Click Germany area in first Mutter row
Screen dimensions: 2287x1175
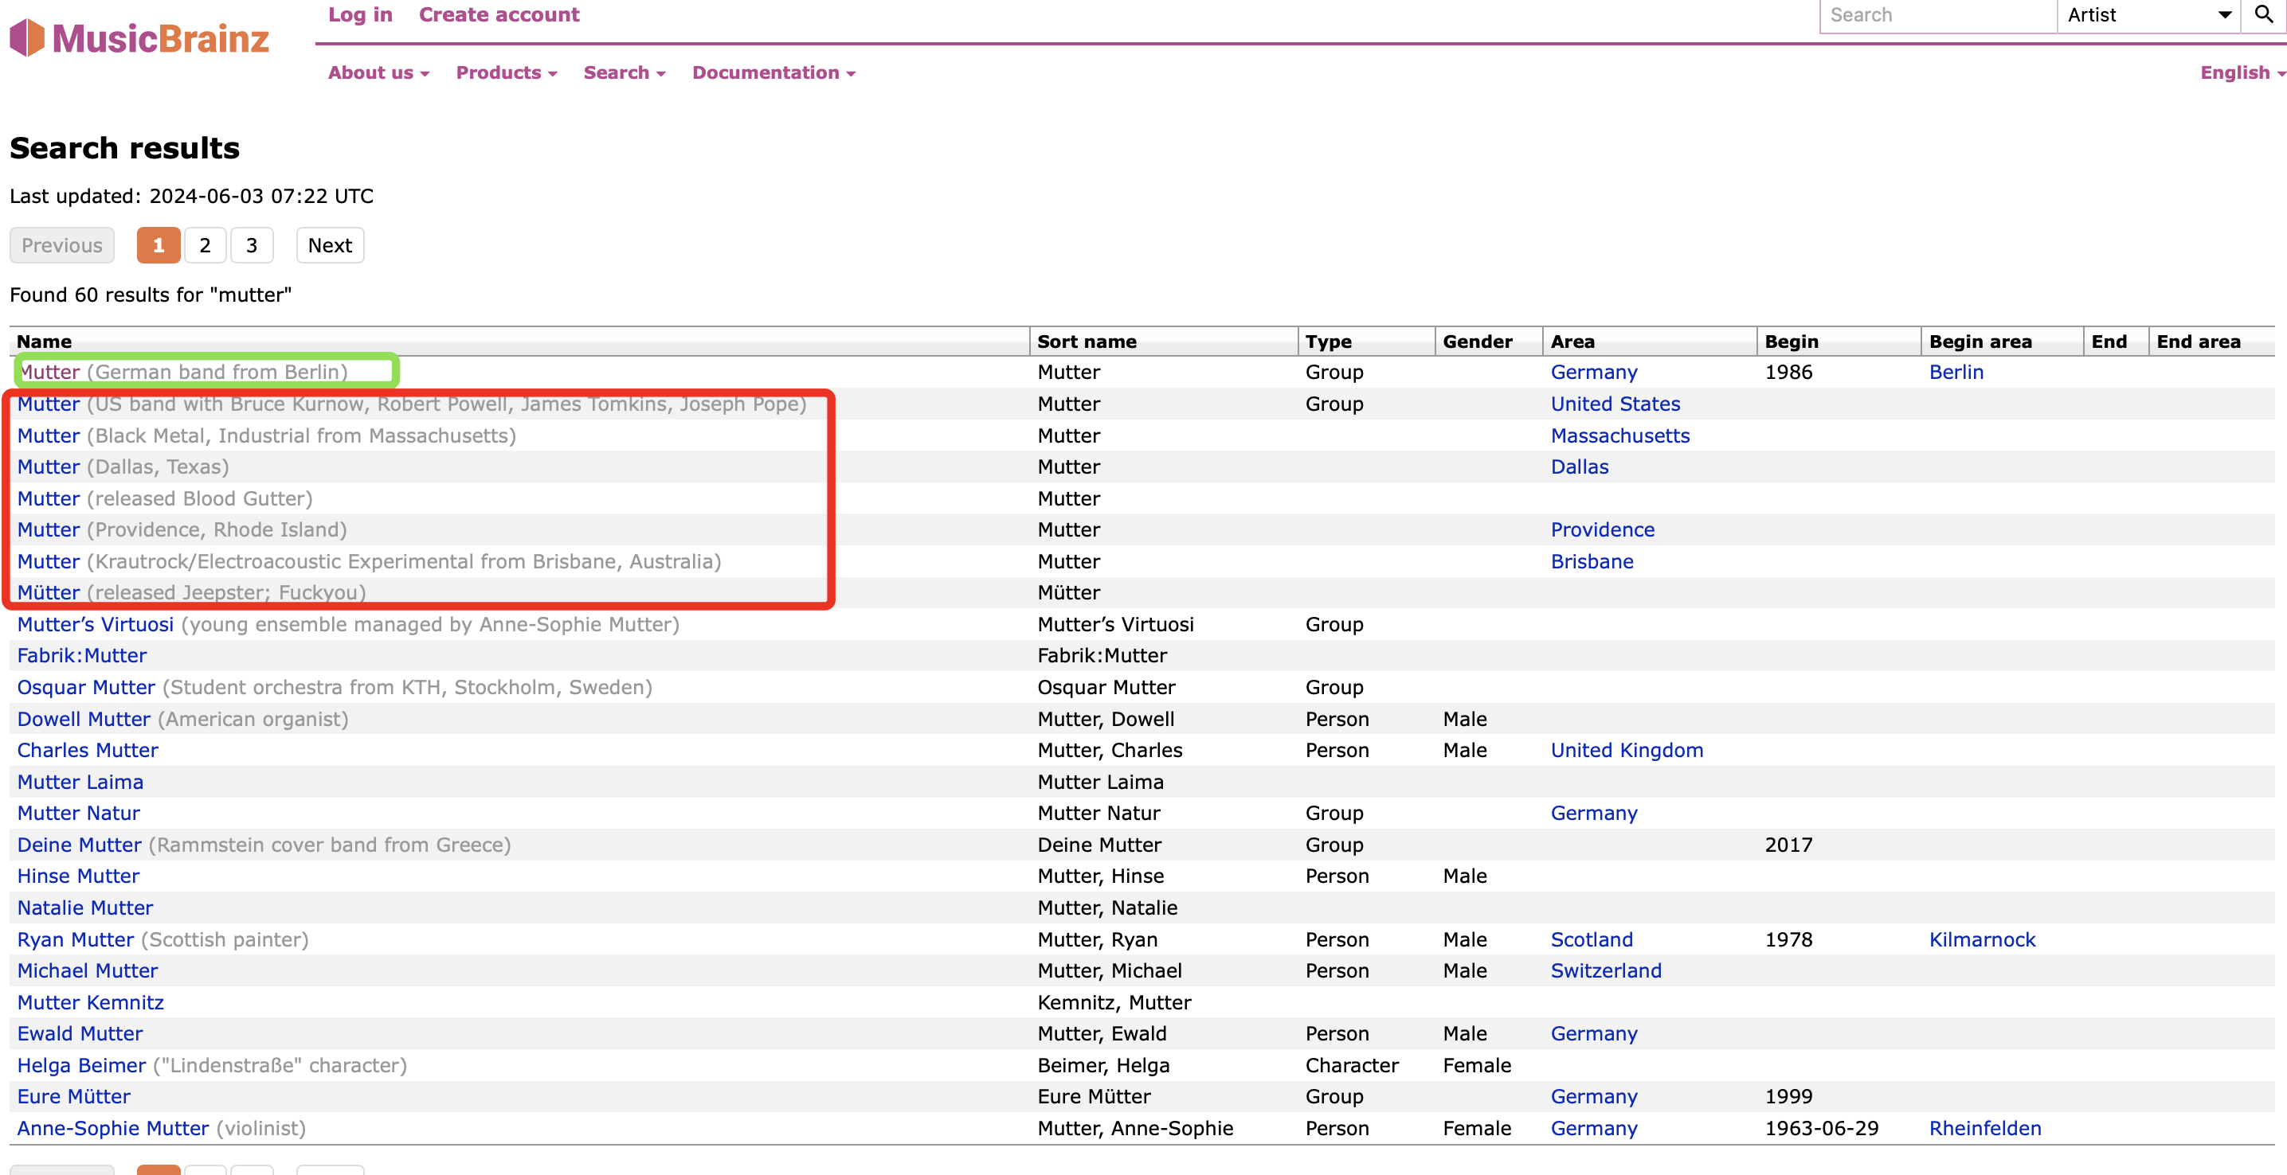[x=1594, y=372]
